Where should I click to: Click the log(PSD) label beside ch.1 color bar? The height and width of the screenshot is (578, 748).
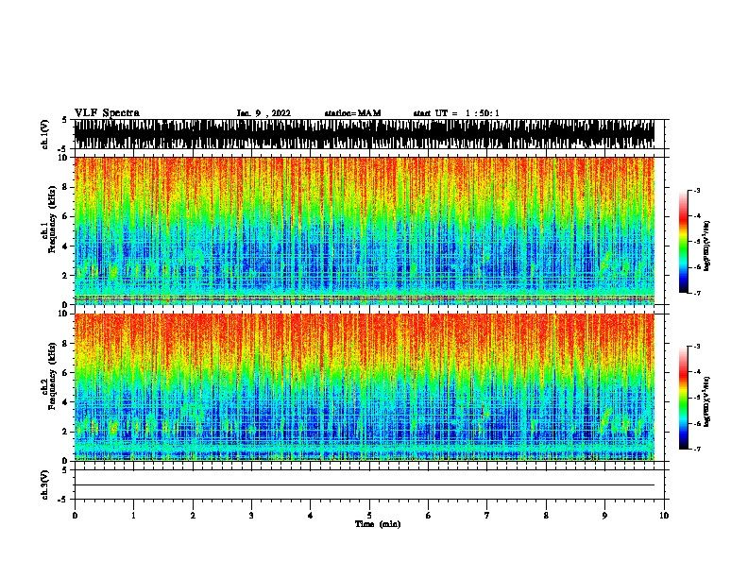707,246
